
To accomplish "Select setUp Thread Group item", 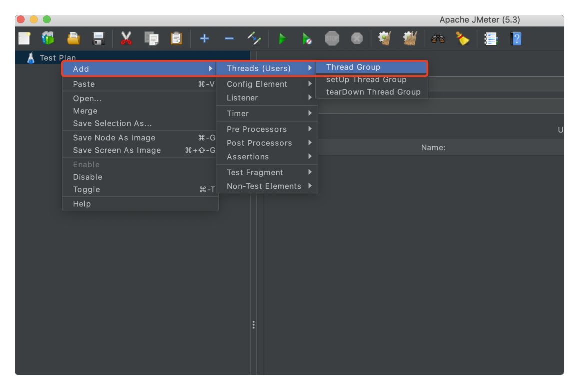I will pos(371,80).
